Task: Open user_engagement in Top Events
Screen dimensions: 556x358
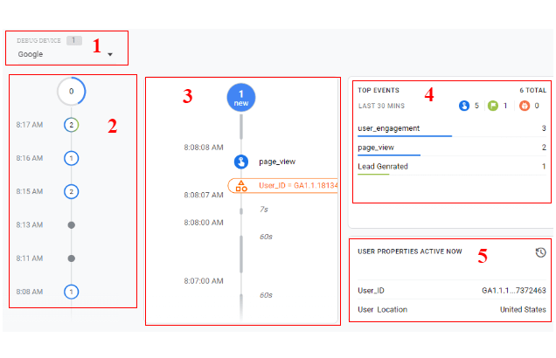Action: coord(452,128)
